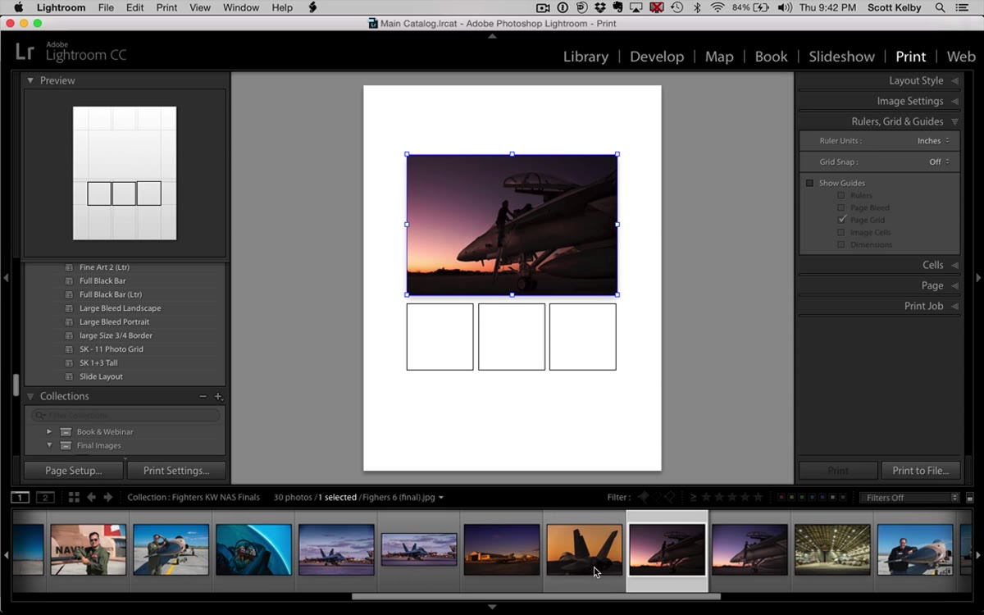Filter by the red color label swatch
This screenshot has width=984, height=615.
[x=780, y=498]
